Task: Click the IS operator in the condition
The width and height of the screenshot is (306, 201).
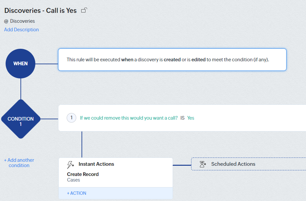Action: pos(183,118)
